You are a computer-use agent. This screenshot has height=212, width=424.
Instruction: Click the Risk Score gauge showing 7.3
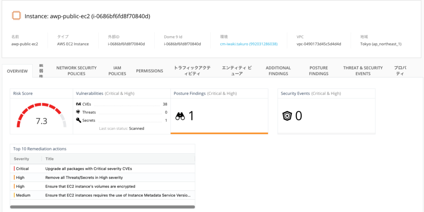coord(42,116)
